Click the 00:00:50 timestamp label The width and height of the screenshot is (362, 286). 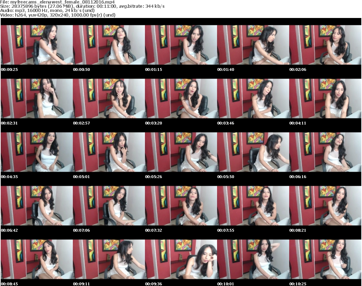coord(82,69)
